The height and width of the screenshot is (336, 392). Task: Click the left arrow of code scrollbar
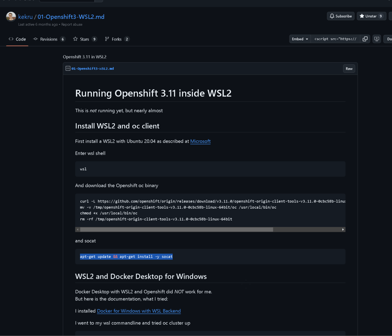pyautogui.click(x=78, y=230)
